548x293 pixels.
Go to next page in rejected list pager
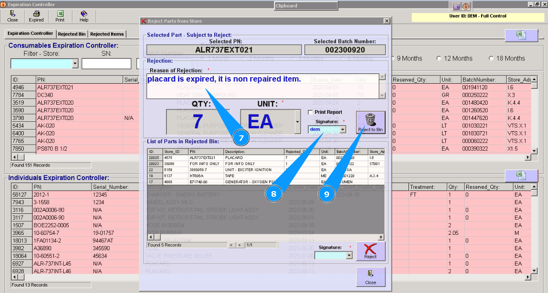[239, 245]
